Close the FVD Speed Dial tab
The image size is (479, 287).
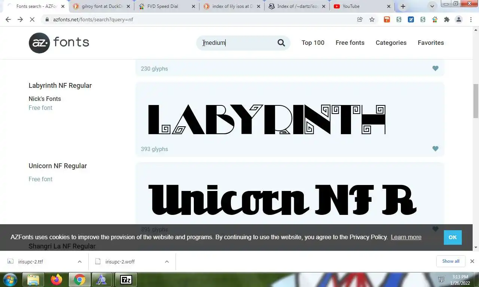[193, 6]
